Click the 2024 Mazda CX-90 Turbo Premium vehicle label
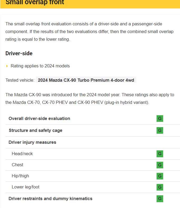 pos(86,80)
